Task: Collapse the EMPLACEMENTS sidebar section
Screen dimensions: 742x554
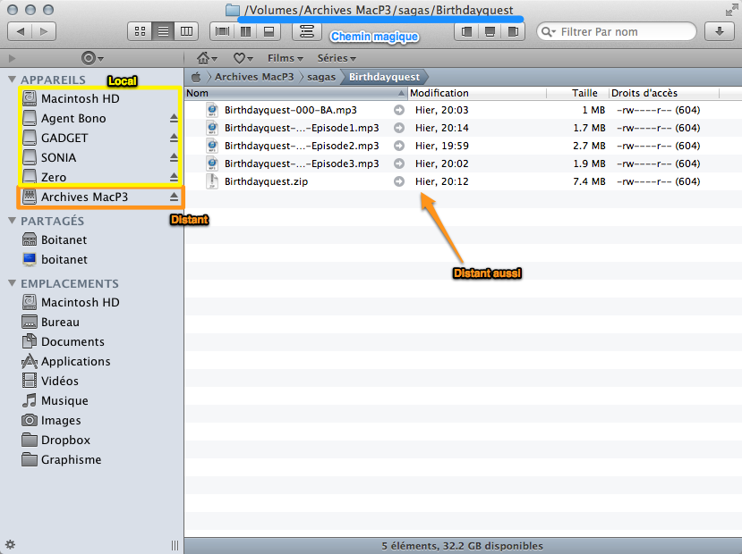Action: click(x=12, y=283)
